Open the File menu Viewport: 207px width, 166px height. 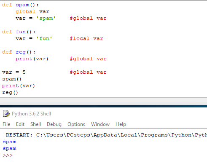click(x=6, y=124)
